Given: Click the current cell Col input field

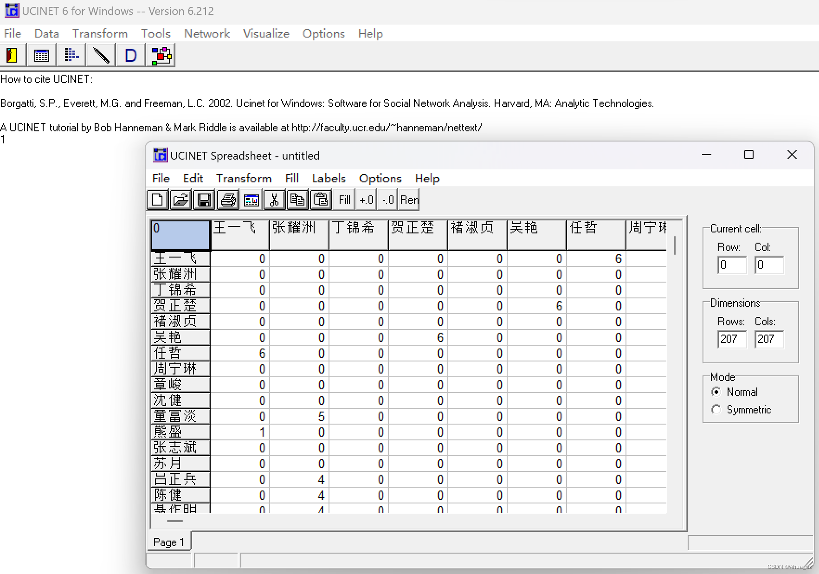Looking at the screenshot, I should click(769, 265).
